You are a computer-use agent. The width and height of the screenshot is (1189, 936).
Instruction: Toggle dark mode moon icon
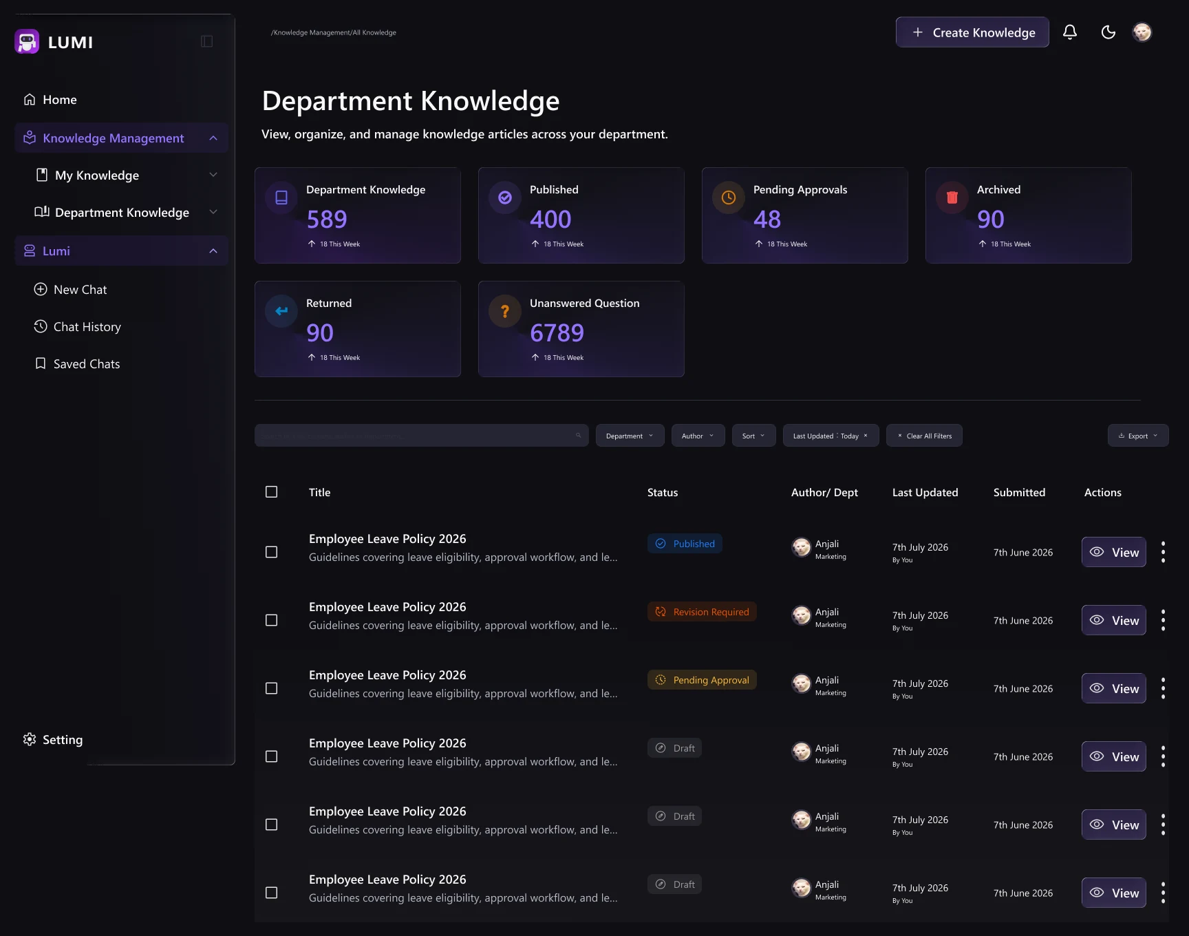(x=1108, y=32)
